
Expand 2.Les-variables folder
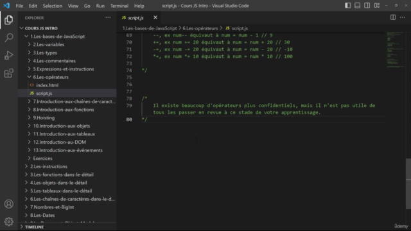67,44
